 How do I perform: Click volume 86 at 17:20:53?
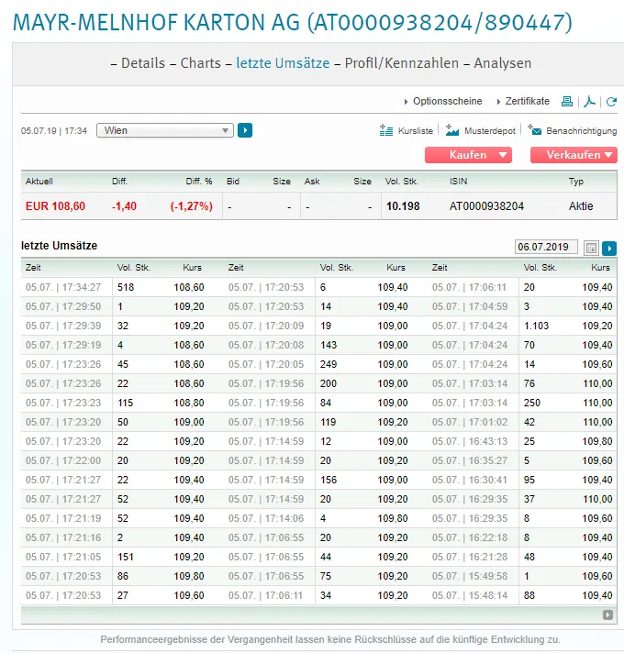(x=122, y=576)
